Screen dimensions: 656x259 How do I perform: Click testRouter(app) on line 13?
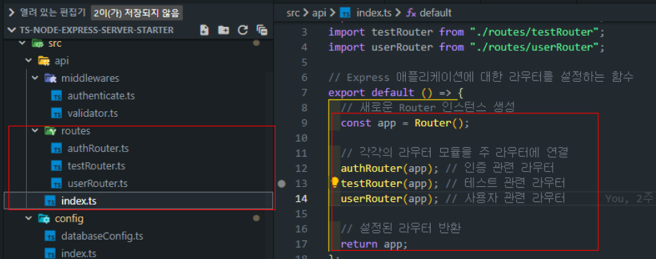(387, 183)
